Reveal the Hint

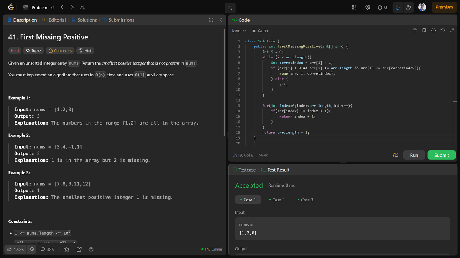click(x=85, y=50)
